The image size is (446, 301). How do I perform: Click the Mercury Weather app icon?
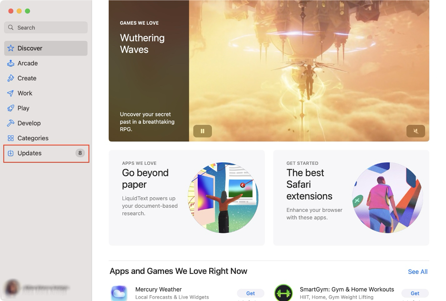pos(119,293)
